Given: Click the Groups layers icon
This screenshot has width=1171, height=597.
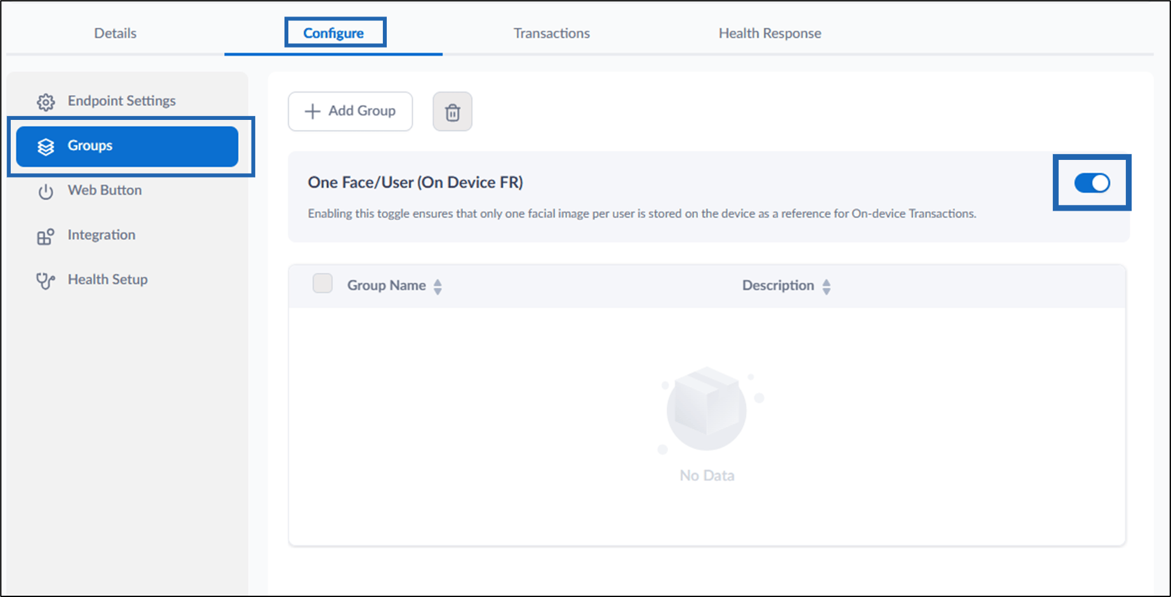Looking at the screenshot, I should coord(46,147).
